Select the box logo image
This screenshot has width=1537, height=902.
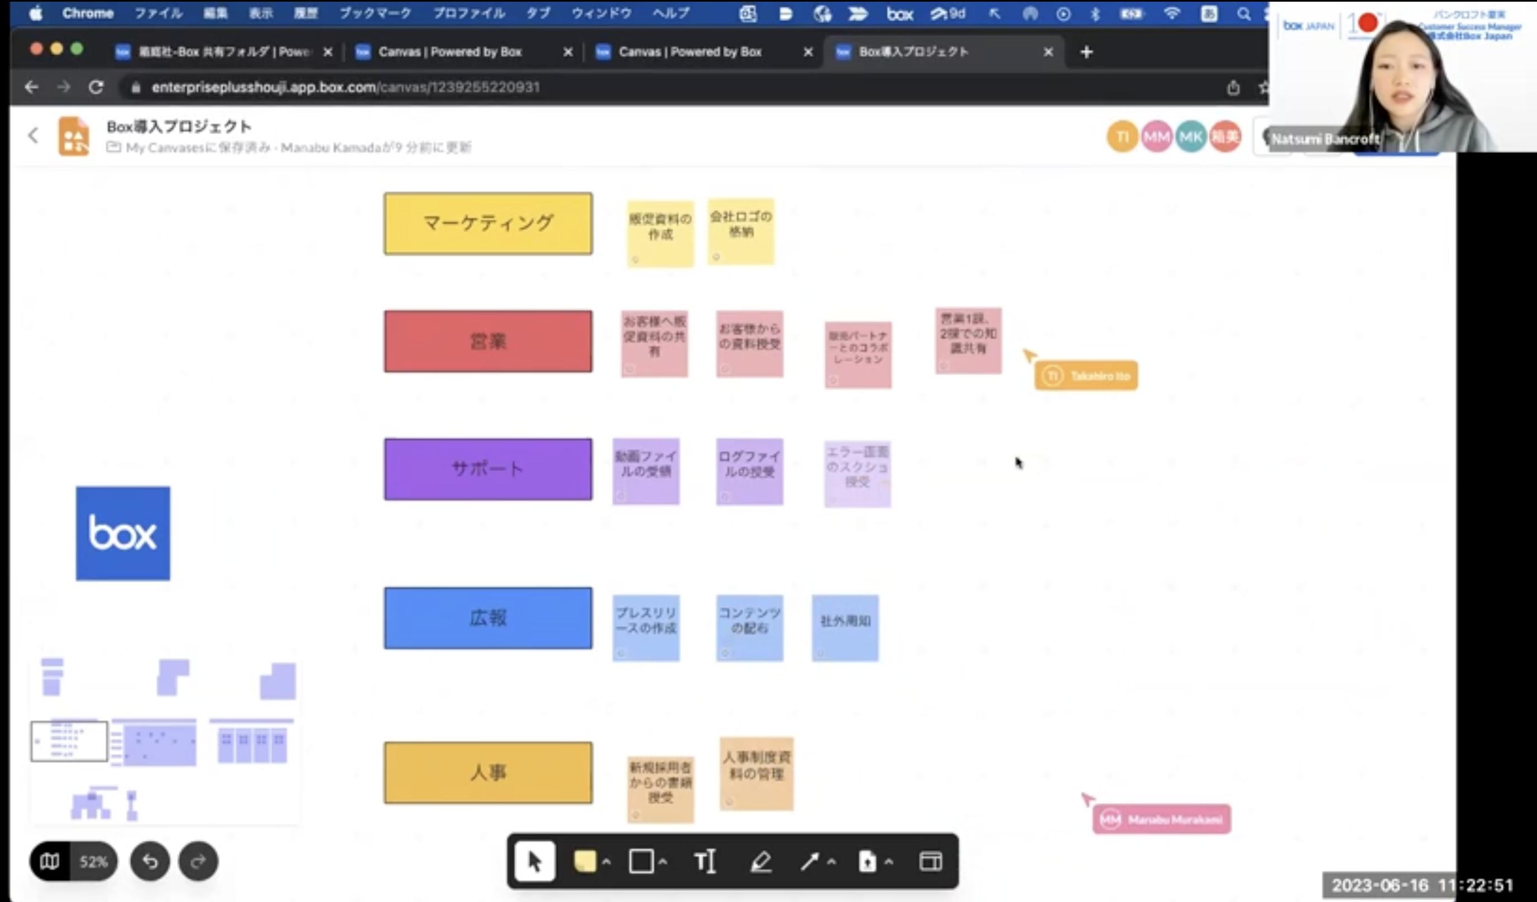(123, 533)
